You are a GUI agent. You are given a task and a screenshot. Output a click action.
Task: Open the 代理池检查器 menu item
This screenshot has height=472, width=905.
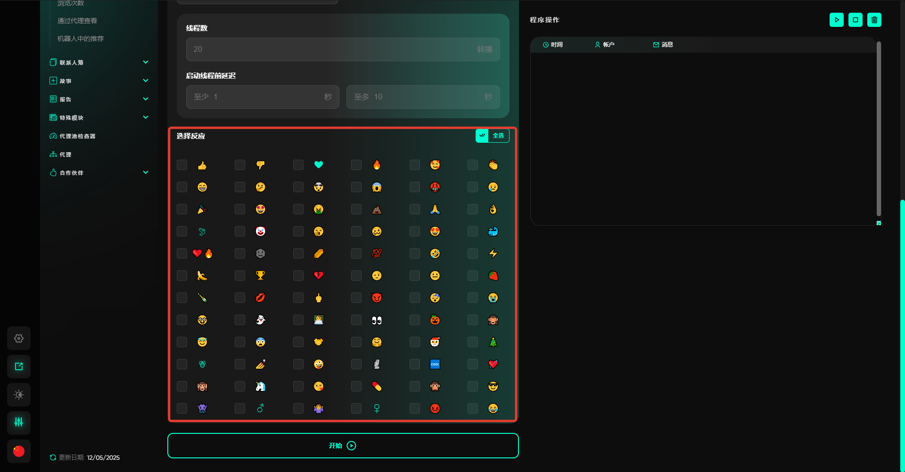(x=77, y=136)
